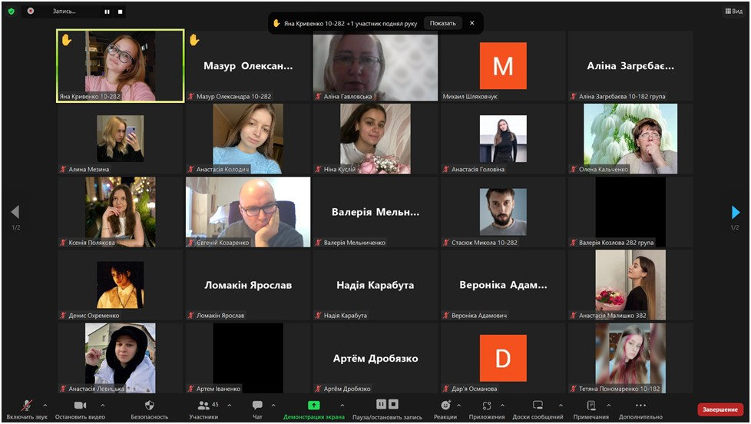The width and height of the screenshot is (751, 424).
Task: Open the Reactions smiley menu
Action: [x=445, y=406]
